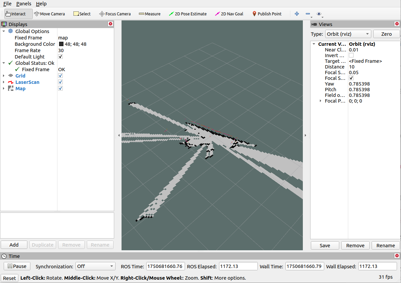The height and width of the screenshot is (283, 401).
Task: Close the Time panel
Action: (397, 256)
